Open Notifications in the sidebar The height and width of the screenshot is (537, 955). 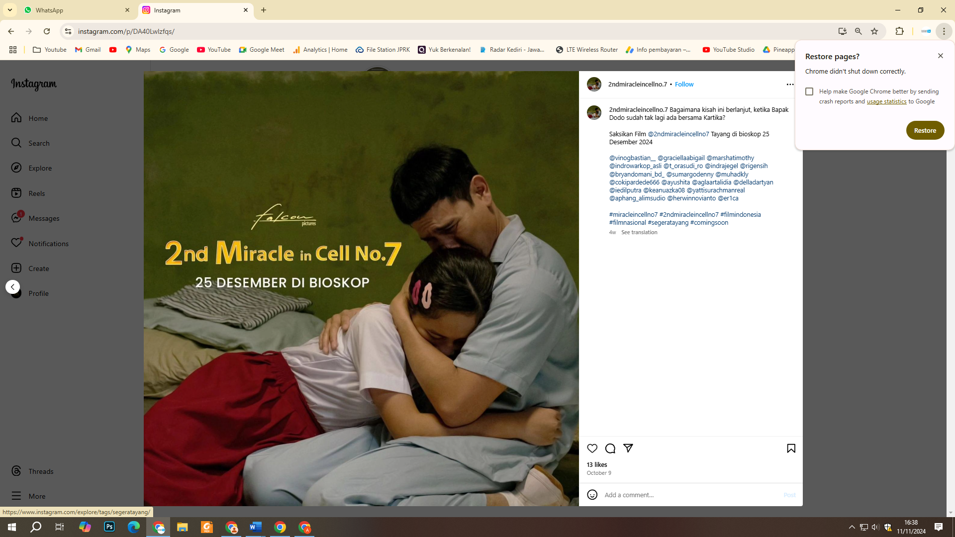(x=40, y=244)
